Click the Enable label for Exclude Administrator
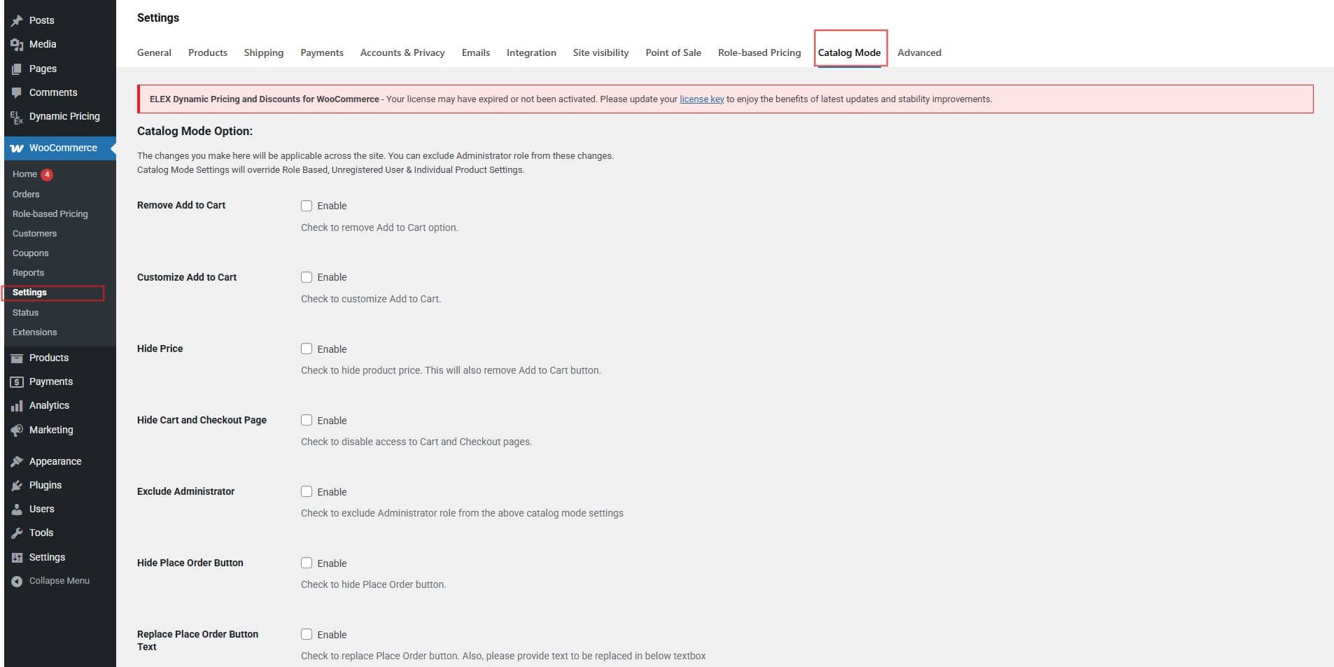This screenshot has height=667, width=1334. coord(332,492)
